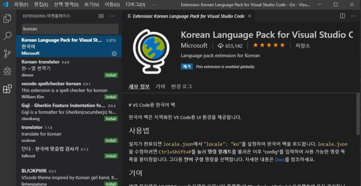Switch to the 변경 로그 tab
The height and width of the screenshot is (186, 361).
[x=182, y=86]
